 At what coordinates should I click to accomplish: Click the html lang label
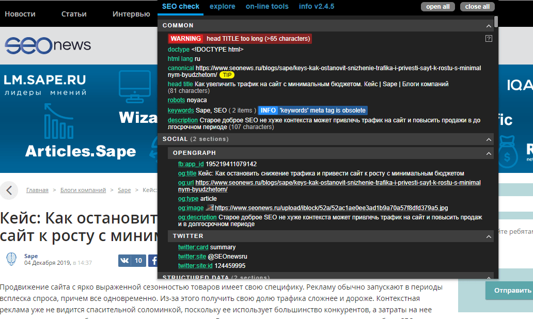point(180,59)
